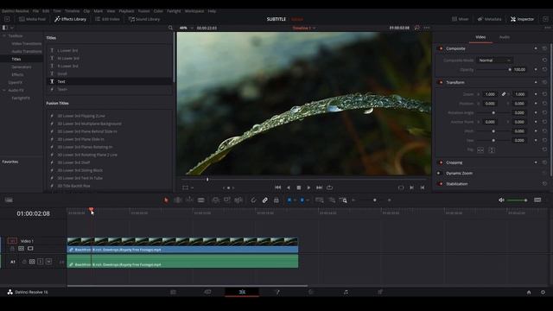Open the File menu
This screenshot has height=311, width=553.
(35, 11)
